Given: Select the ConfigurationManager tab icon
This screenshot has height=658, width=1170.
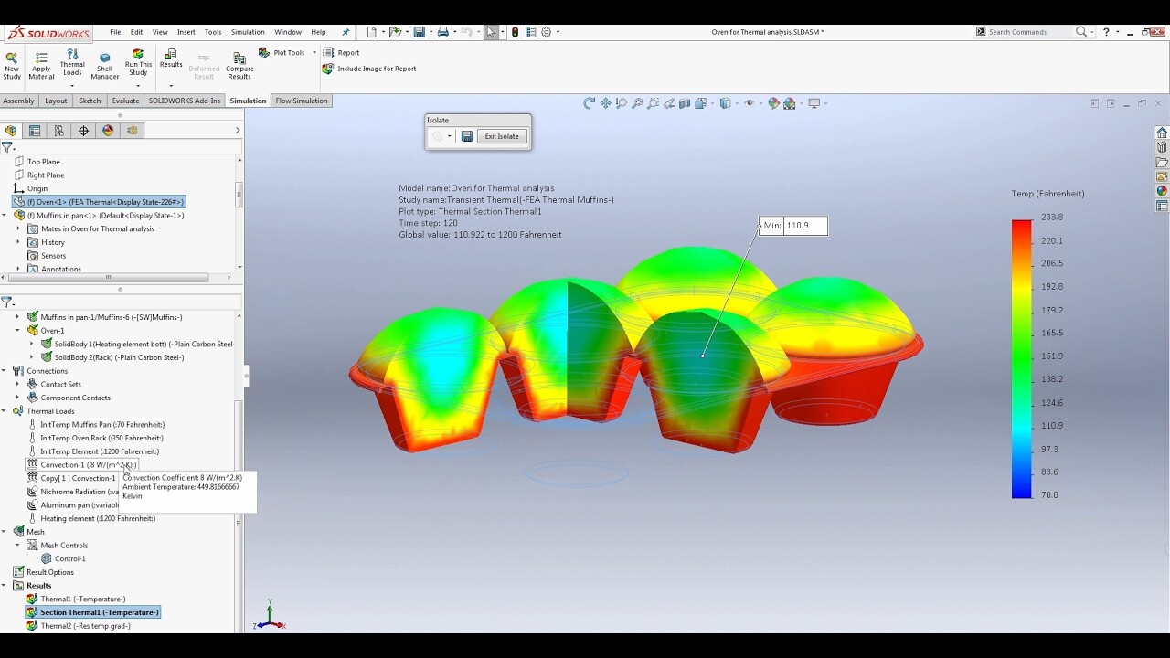Looking at the screenshot, I should point(59,131).
